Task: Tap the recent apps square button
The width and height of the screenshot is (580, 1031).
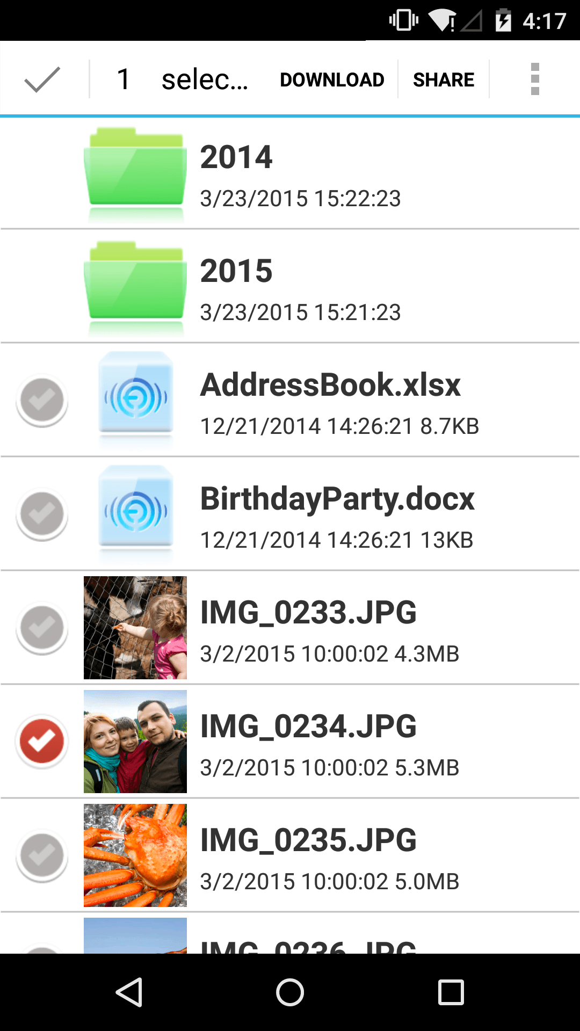Action: [x=451, y=992]
